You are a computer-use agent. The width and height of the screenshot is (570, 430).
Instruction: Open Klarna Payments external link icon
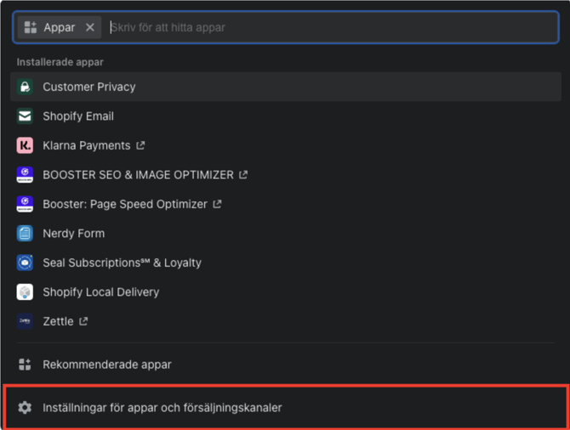[x=140, y=145]
